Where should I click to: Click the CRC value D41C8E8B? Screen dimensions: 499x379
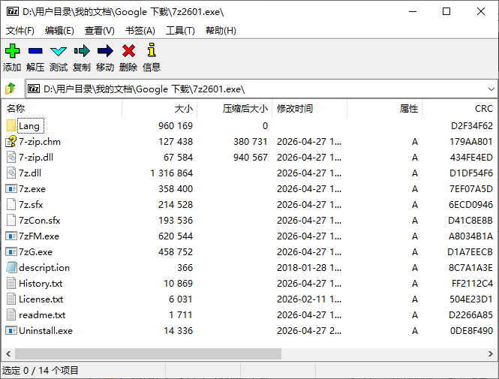[470, 220]
